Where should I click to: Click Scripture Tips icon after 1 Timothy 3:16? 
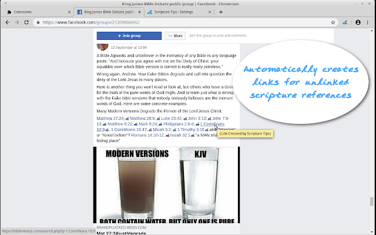click(207, 130)
